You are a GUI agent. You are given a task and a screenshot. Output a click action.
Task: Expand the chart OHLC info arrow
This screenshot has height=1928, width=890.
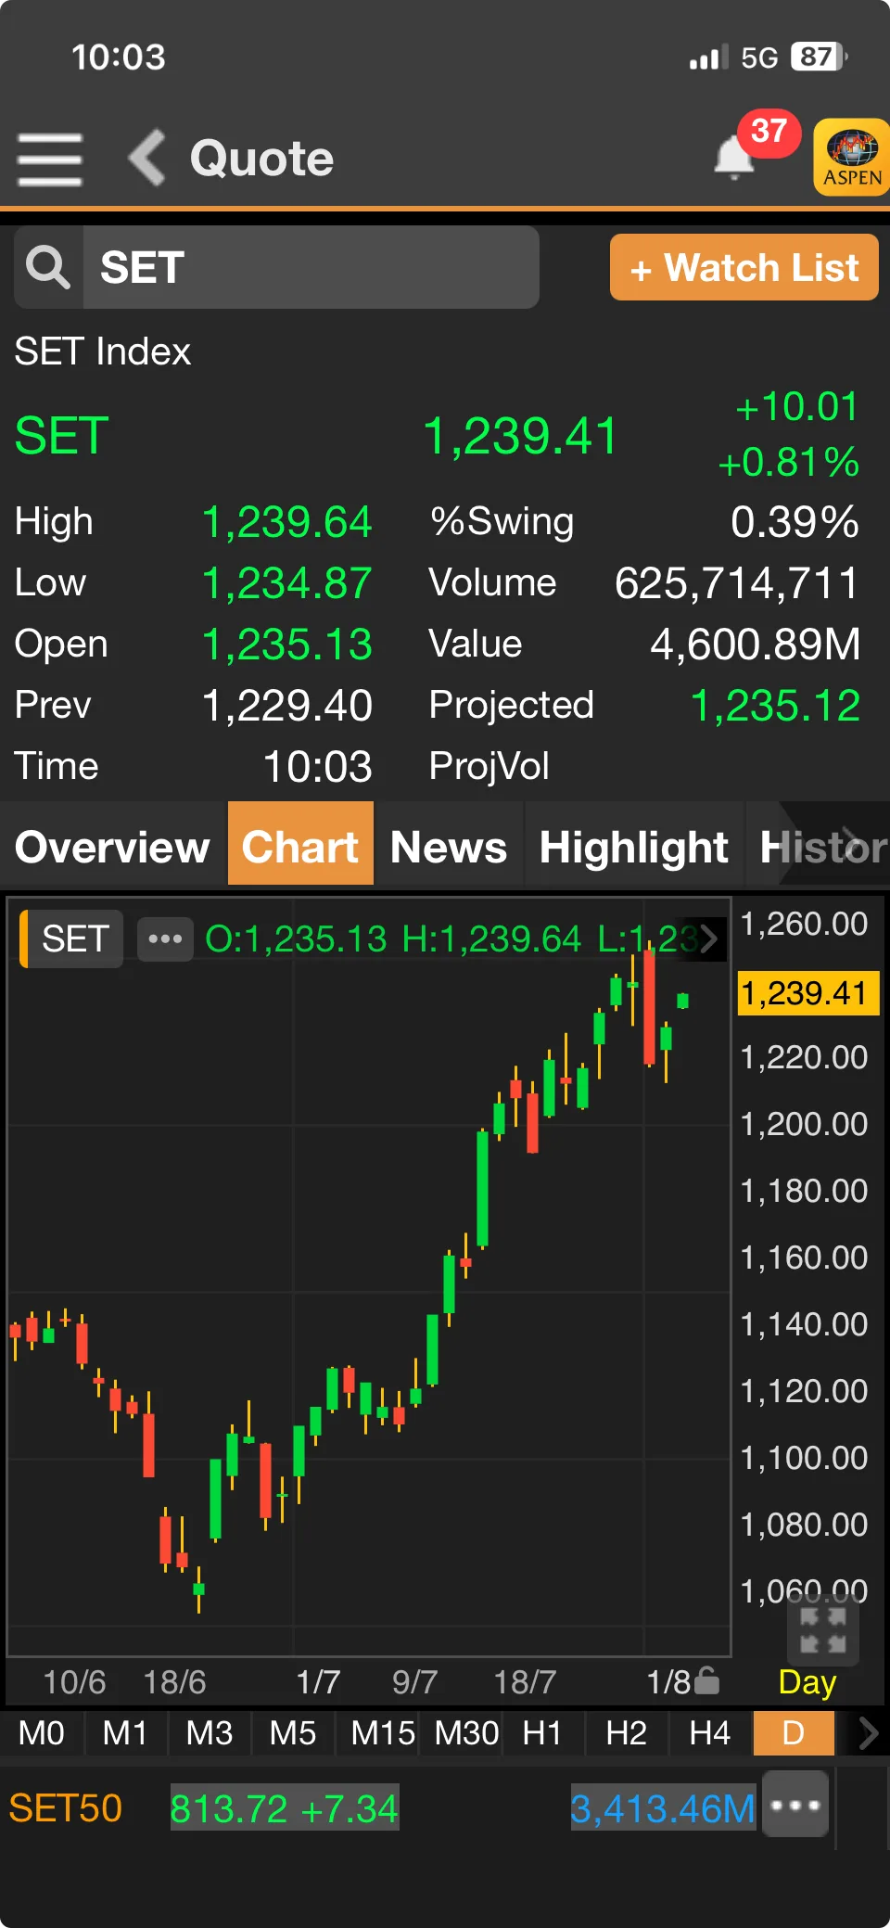click(709, 939)
